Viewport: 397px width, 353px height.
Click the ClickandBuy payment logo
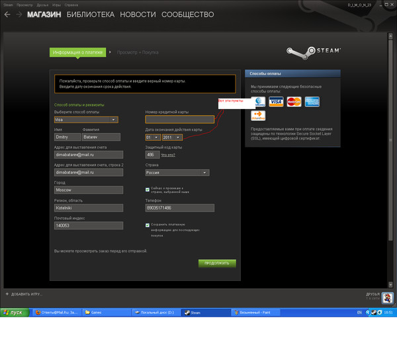(x=258, y=116)
